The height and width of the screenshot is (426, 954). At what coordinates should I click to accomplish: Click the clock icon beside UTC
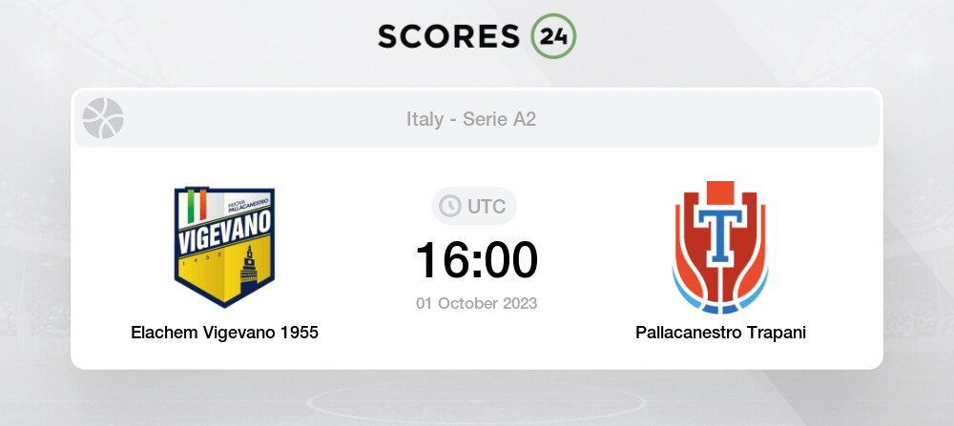coord(450,206)
